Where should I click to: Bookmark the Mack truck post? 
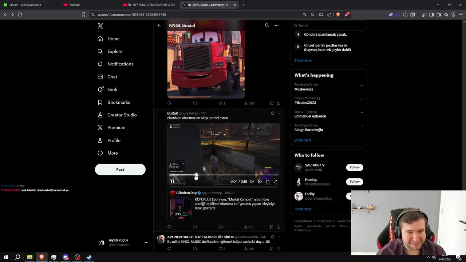point(272,103)
